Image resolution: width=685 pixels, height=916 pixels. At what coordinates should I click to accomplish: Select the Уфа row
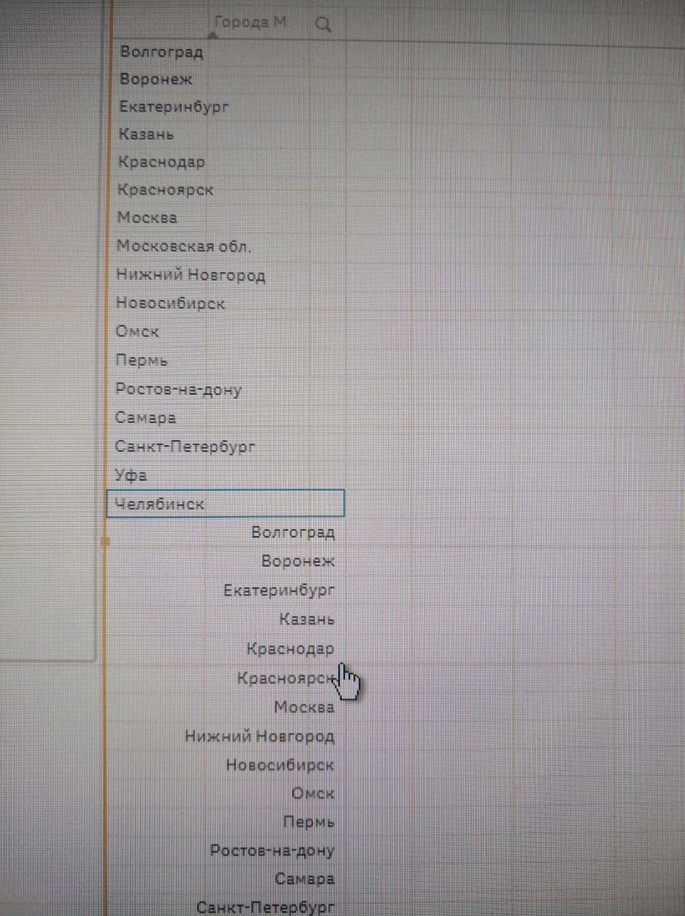click(x=131, y=475)
